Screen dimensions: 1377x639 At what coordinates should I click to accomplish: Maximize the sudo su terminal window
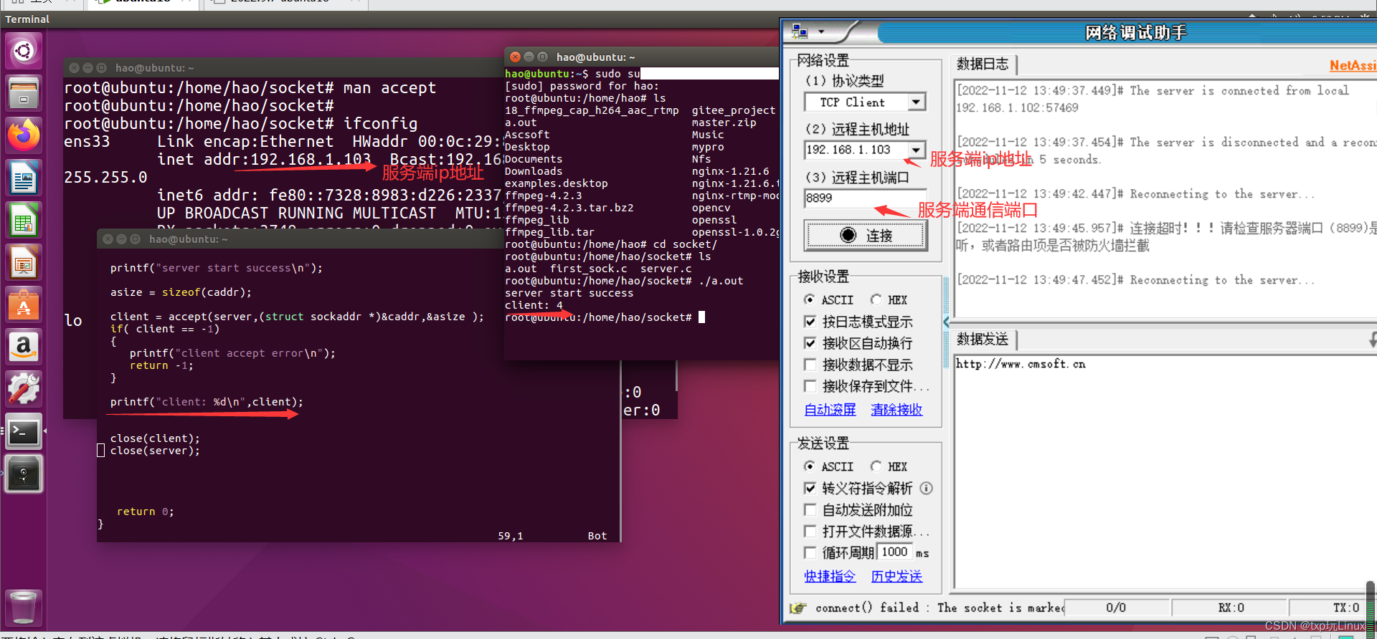click(543, 57)
